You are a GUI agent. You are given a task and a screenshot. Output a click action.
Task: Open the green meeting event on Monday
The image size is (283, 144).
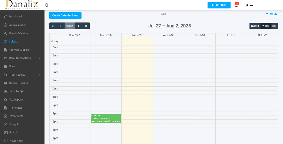(106, 118)
